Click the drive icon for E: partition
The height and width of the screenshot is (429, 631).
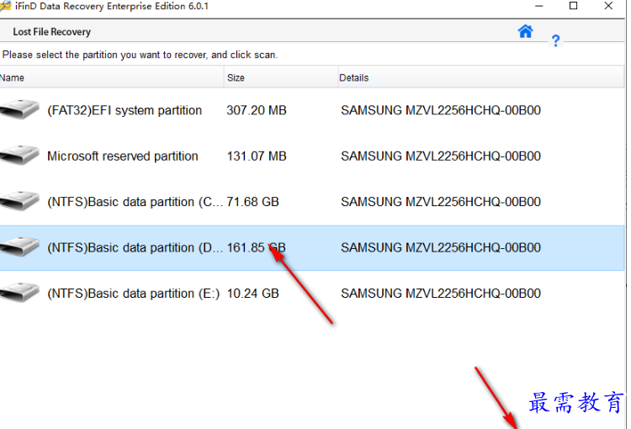click(x=19, y=293)
